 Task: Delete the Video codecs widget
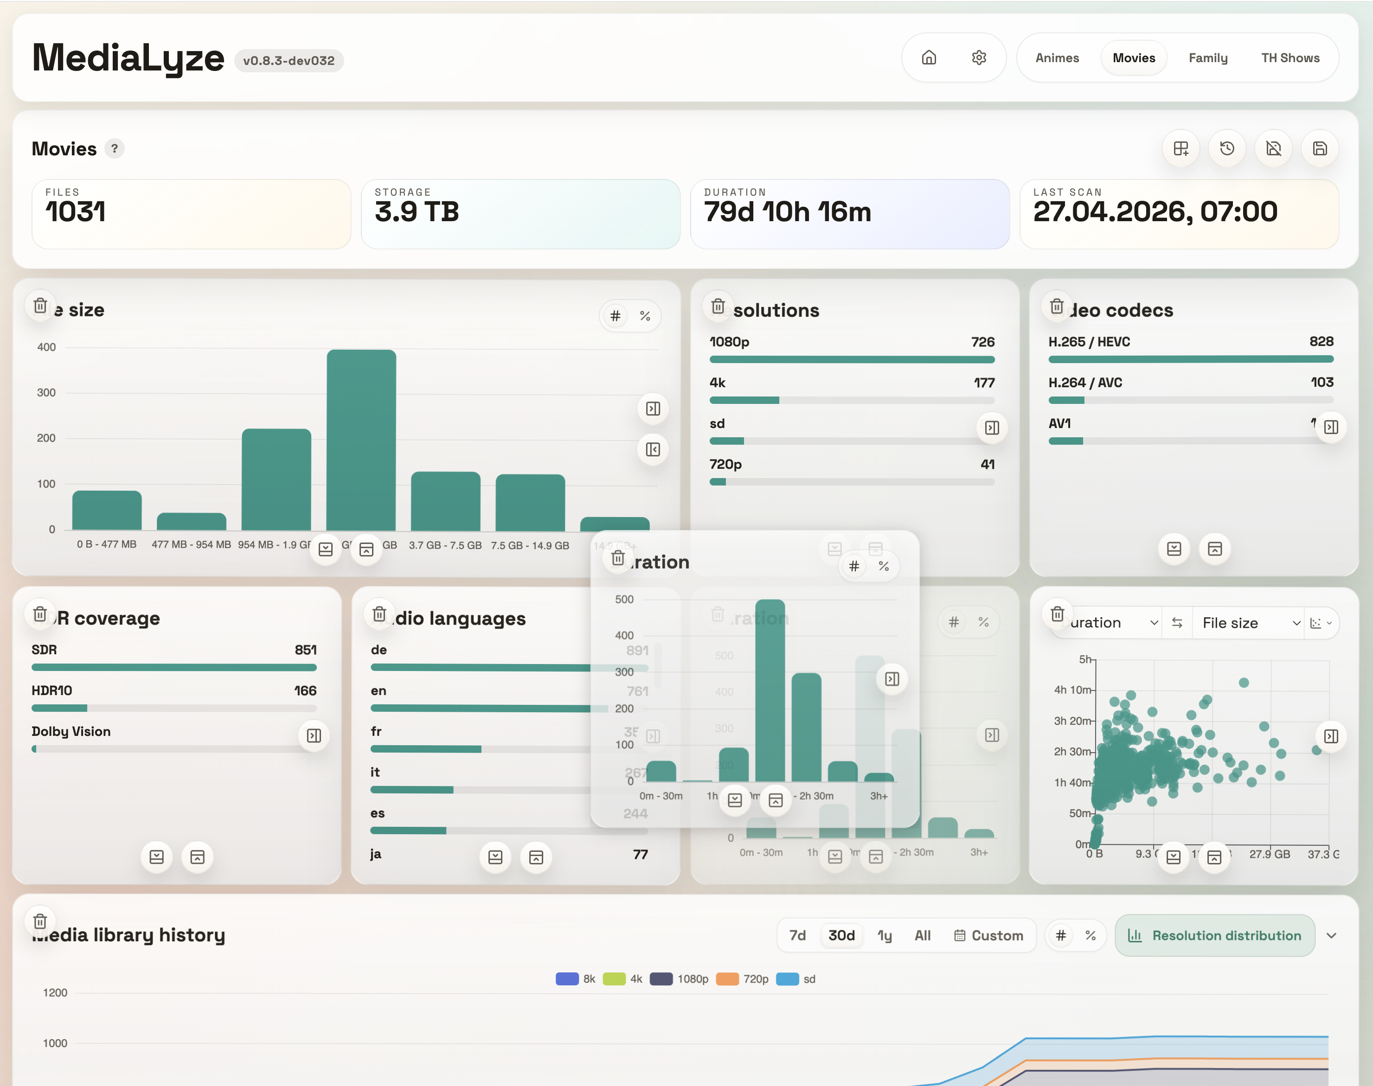(x=1057, y=307)
